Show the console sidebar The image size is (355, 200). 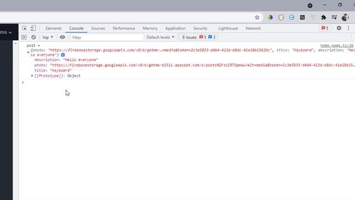(24, 37)
